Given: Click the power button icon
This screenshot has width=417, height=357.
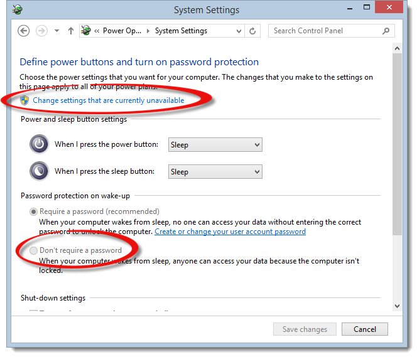Looking at the screenshot, I should [39, 144].
